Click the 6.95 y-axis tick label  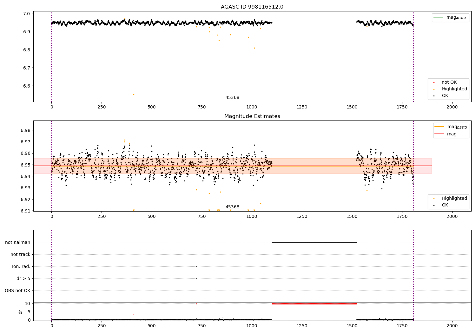(x=25, y=165)
